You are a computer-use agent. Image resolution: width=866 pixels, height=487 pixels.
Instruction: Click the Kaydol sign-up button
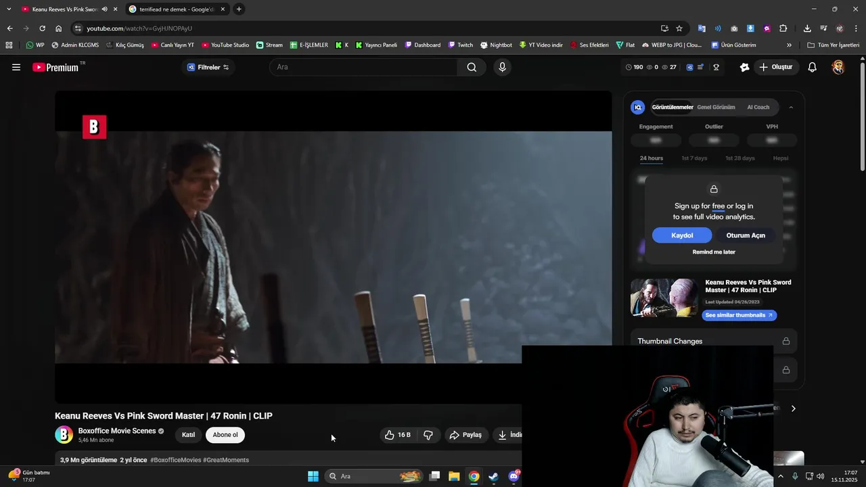click(x=682, y=235)
